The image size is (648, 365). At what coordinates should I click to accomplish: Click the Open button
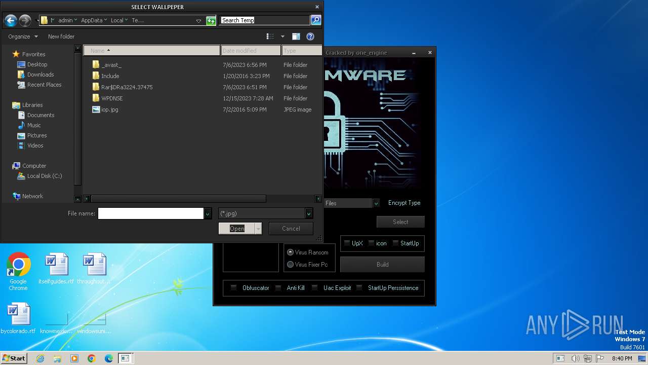pyautogui.click(x=237, y=229)
